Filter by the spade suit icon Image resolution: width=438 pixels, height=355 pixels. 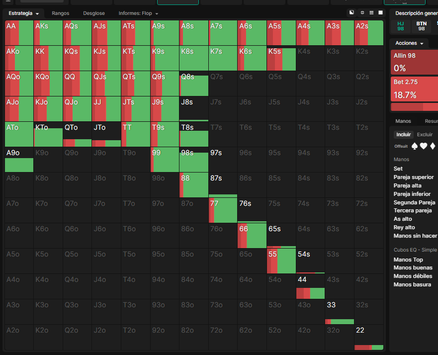click(x=415, y=146)
